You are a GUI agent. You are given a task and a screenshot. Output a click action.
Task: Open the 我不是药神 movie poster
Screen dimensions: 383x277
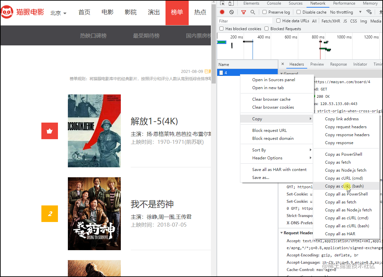coord(94,214)
